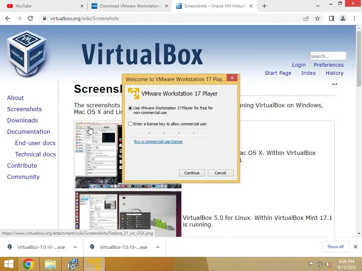Go forward in browser history
362x271 pixels.
click(x=19, y=18)
